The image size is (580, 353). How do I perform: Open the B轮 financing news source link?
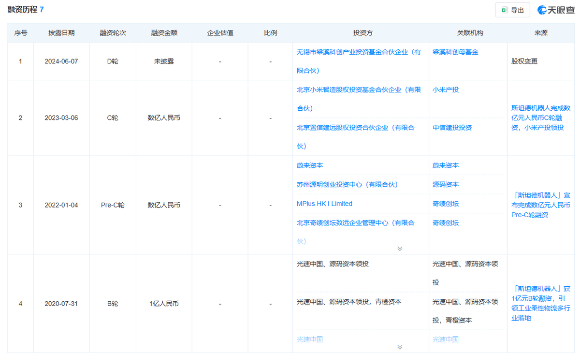[x=540, y=303]
